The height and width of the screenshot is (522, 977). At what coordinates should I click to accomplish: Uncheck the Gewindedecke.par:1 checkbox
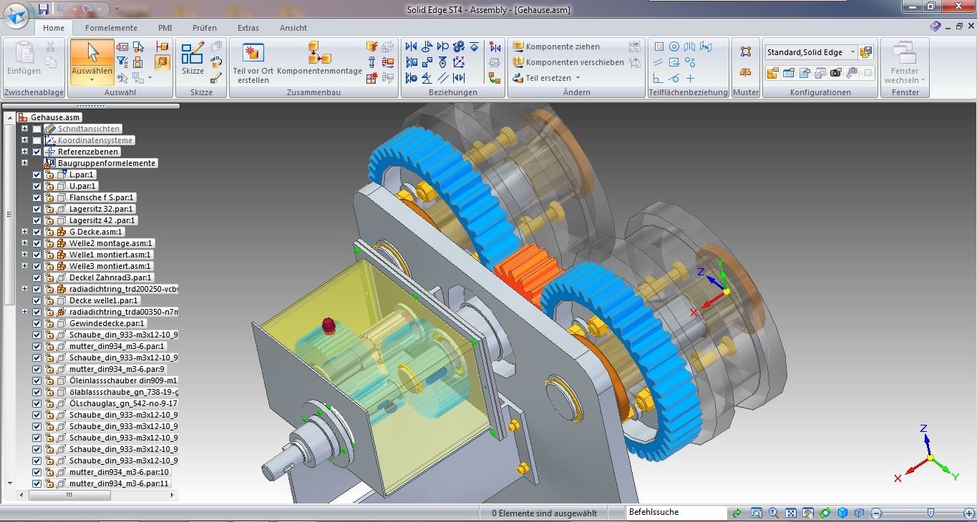[37, 323]
